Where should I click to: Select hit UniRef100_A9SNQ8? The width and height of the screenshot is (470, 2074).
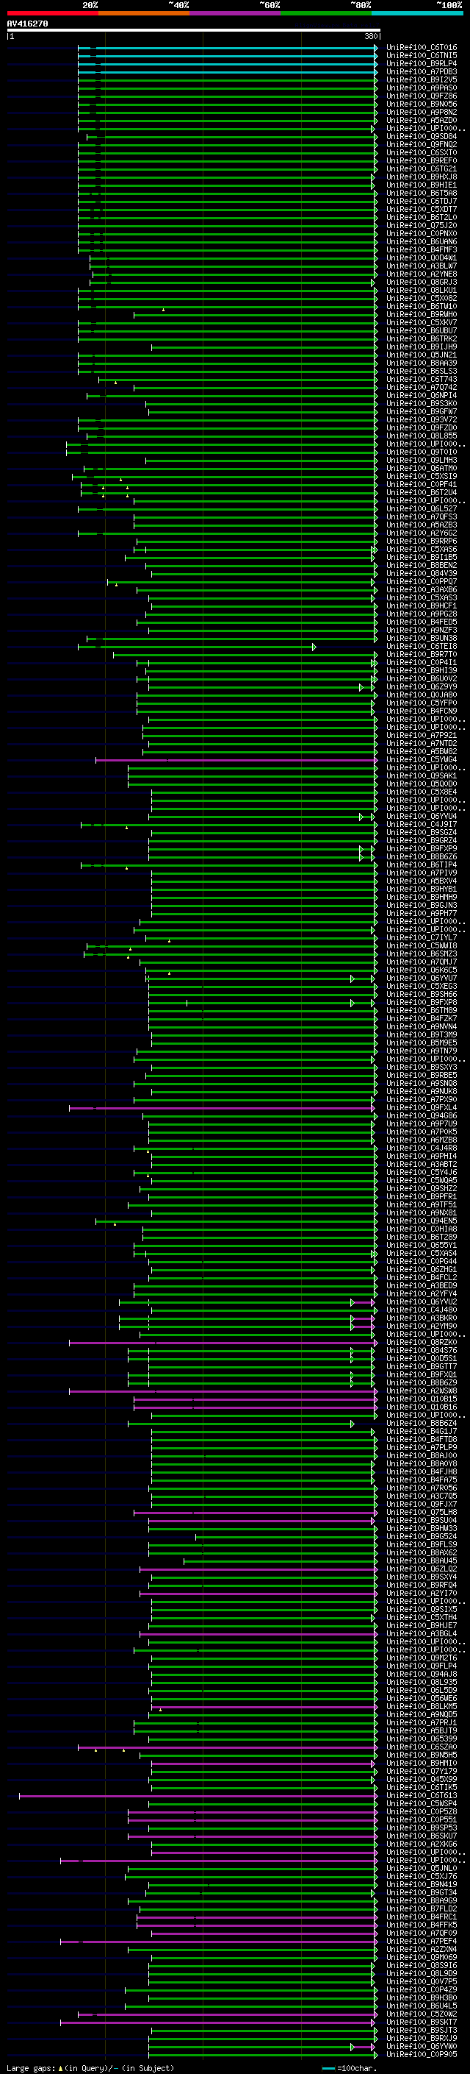pyautogui.click(x=422, y=1084)
